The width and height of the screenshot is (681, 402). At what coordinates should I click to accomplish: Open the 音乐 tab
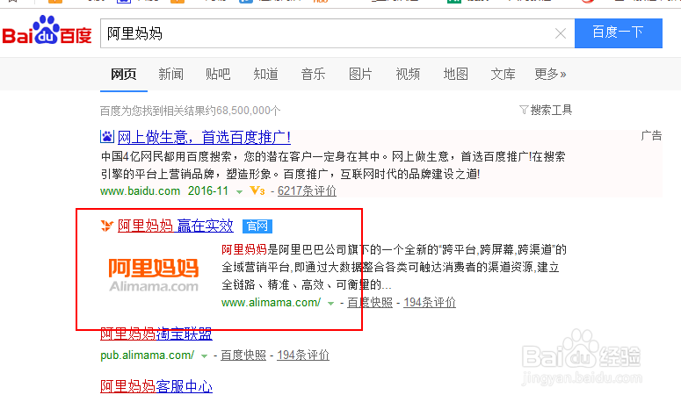click(313, 74)
